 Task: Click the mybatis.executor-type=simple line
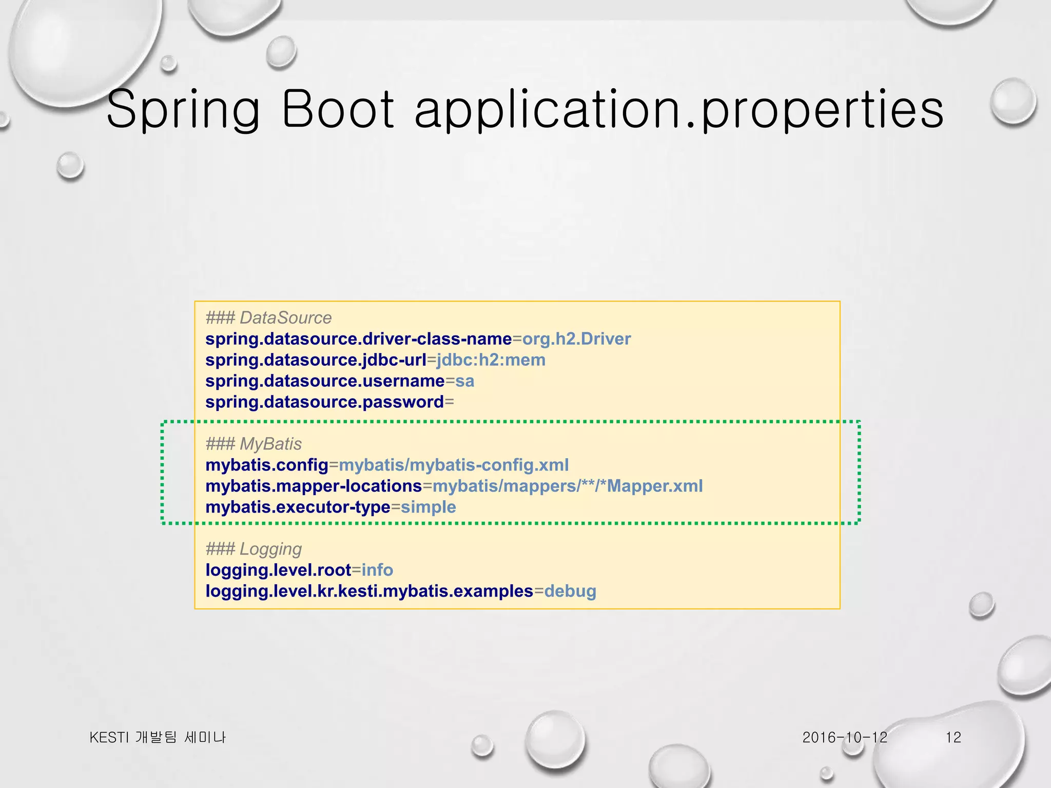(330, 507)
